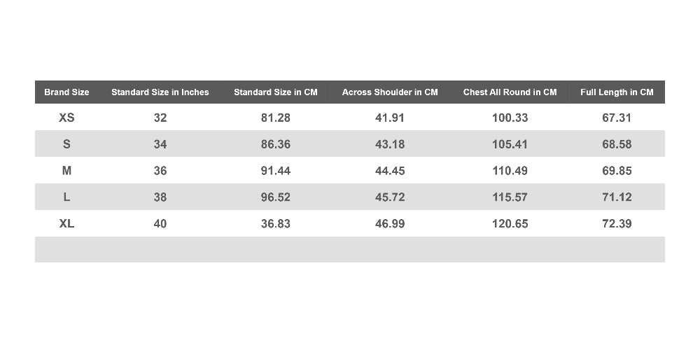
Task: Select the L brand size row label
Action: pyautogui.click(x=66, y=197)
